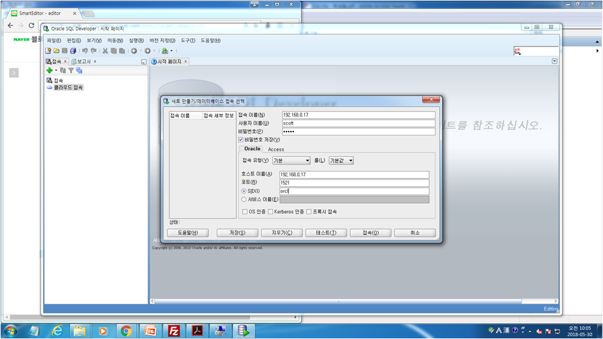Click the SQL Worksheet connection icon

tap(165, 51)
